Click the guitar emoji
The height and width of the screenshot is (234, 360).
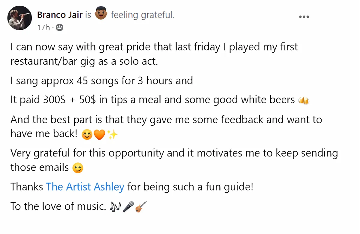tap(141, 206)
